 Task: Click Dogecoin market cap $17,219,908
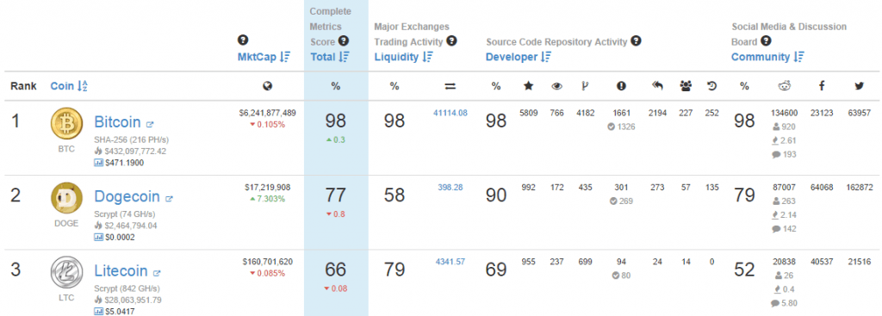pyautogui.click(x=268, y=187)
